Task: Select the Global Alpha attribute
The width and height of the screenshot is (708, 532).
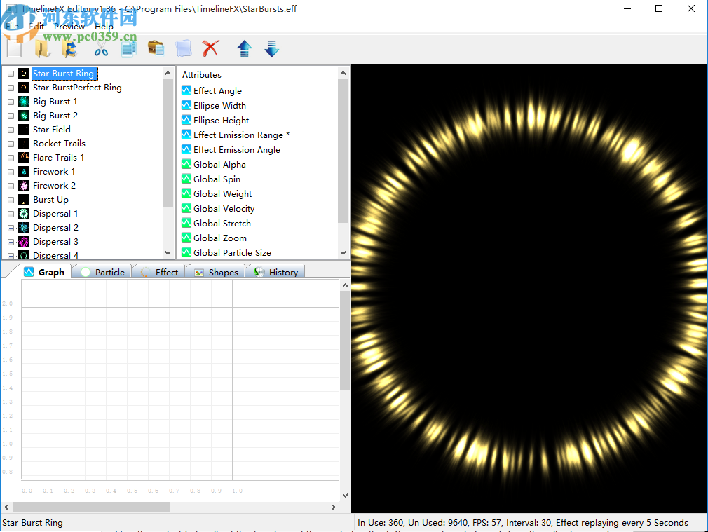Action: (219, 164)
